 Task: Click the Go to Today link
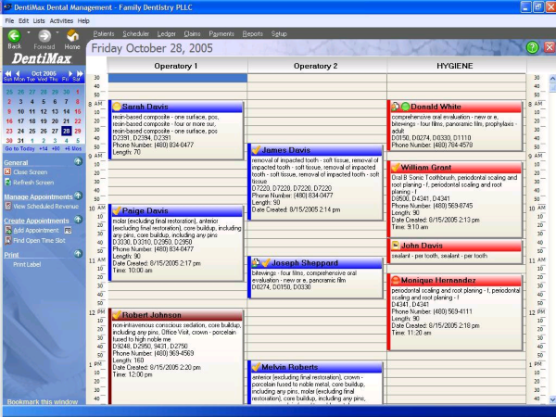pyautogui.click(x=19, y=148)
